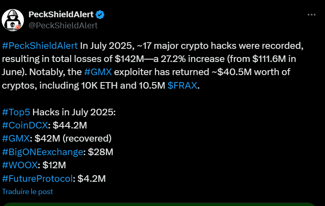
Task: Click the @PeckShieldAlert handle
Action: point(63,25)
